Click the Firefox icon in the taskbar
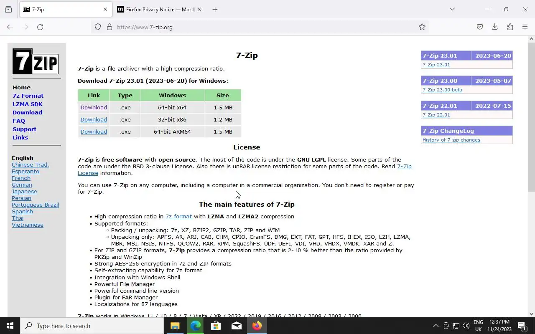535x334 pixels. 257,326
